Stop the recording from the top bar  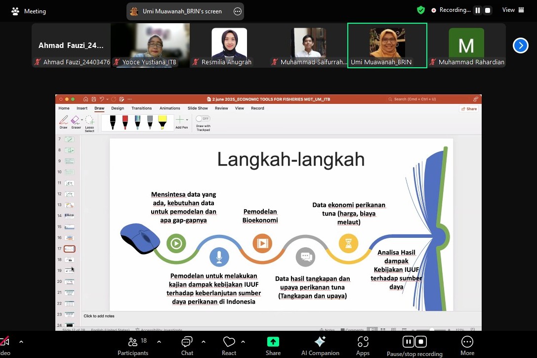pyautogui.click(x=488, y=10)
